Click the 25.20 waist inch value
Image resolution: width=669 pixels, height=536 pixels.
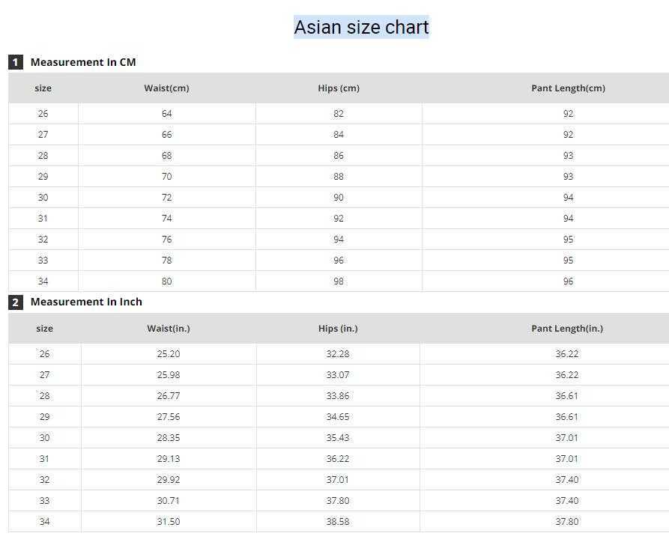(169, 354)
